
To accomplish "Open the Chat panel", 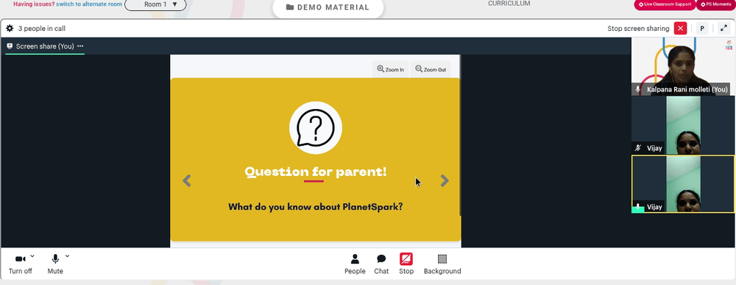I will click(381, 264).
